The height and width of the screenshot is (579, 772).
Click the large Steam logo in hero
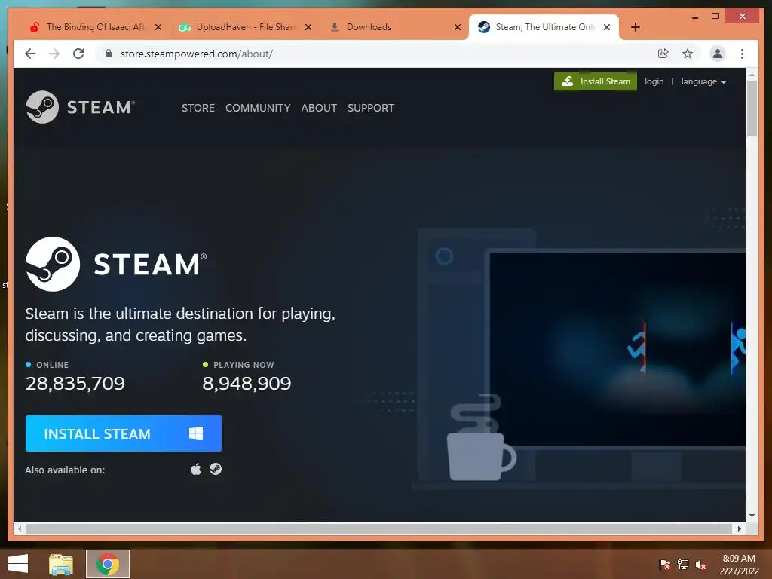click(x=116, y=264)
